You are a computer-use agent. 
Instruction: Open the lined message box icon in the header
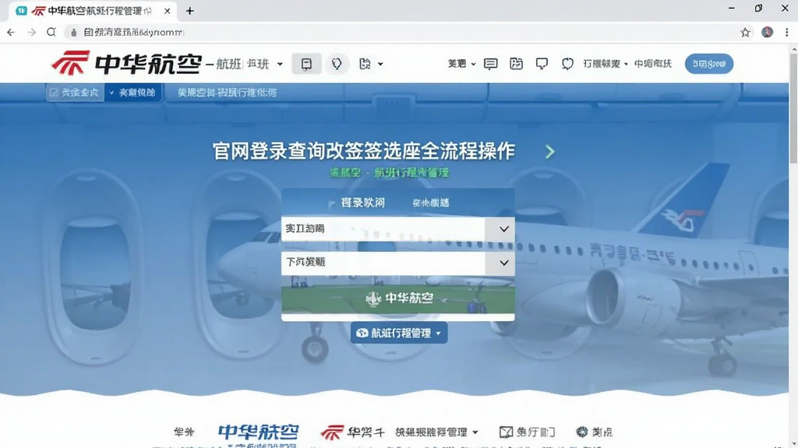[x=491, y=64]
